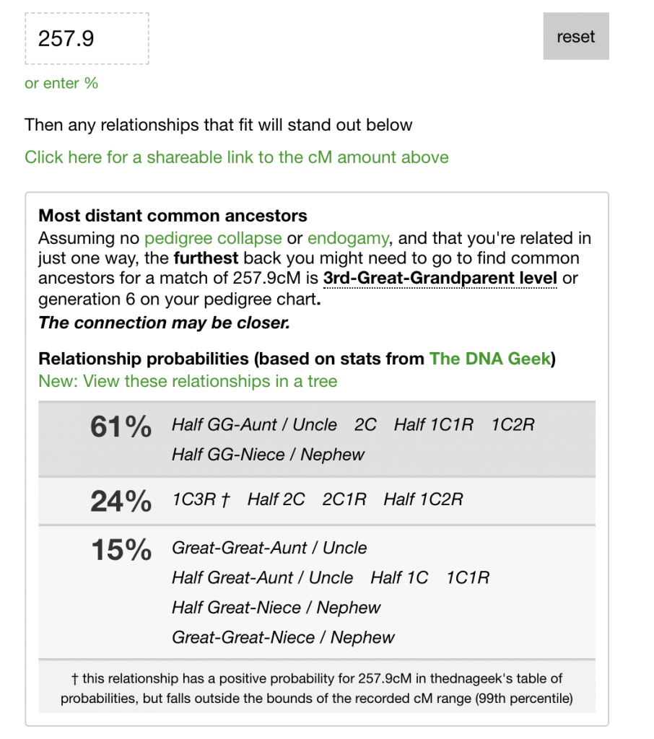Click the 1C3R † relationship
654x739 pixels.
click(x=200, y=499)
